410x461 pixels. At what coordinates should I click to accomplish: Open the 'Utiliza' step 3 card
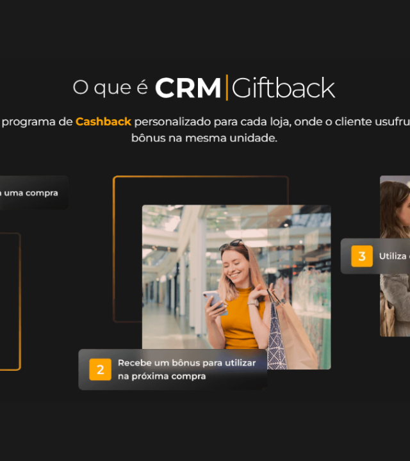pyautogui.click(x=375, y=256)
